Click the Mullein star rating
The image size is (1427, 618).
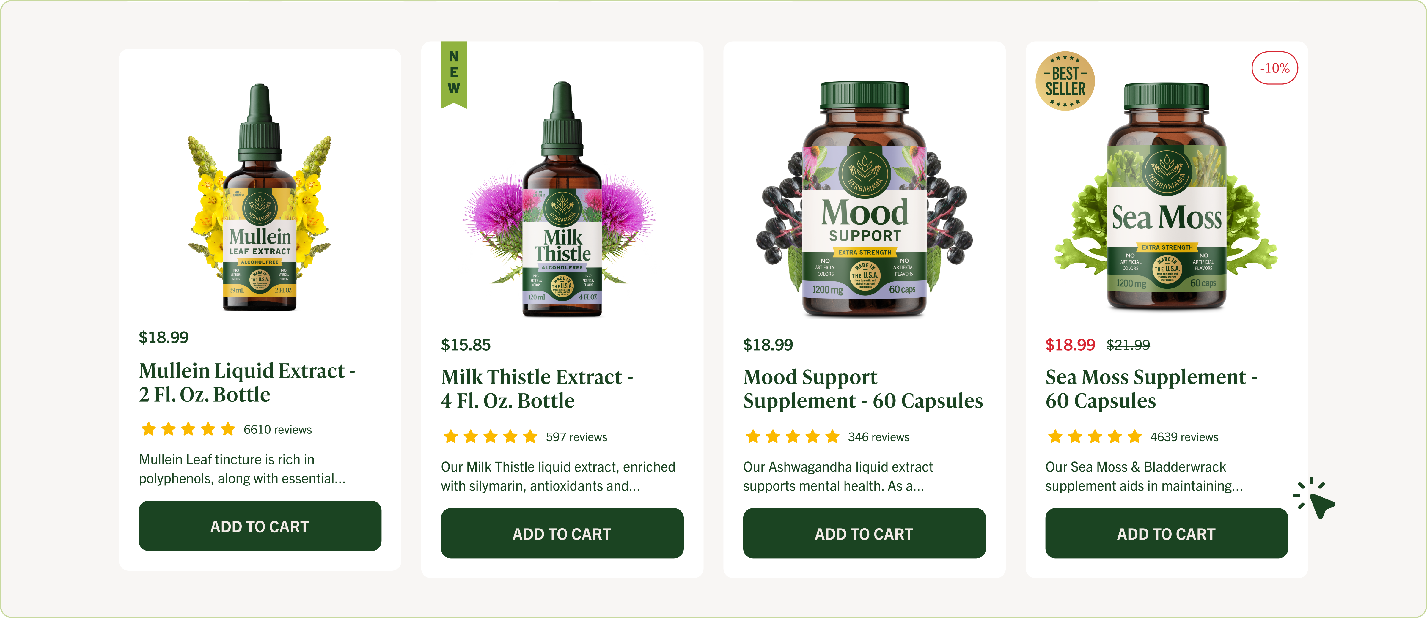(x=188, y=429)
